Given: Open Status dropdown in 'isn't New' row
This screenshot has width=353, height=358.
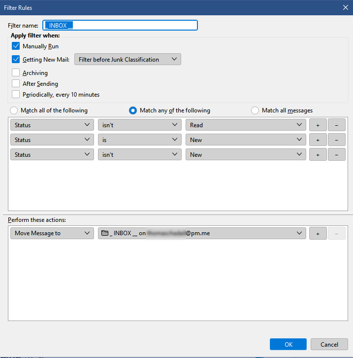Looking at the screenshot, I should pos(52,154).
